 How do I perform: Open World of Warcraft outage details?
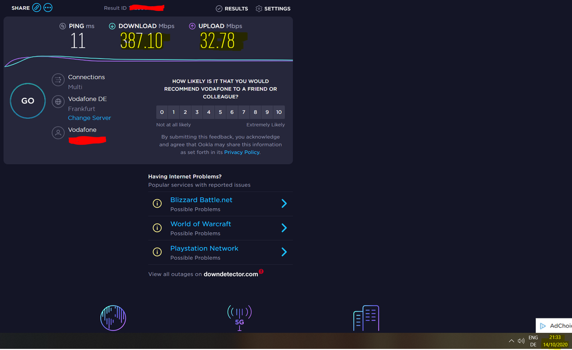pos(200,224)
